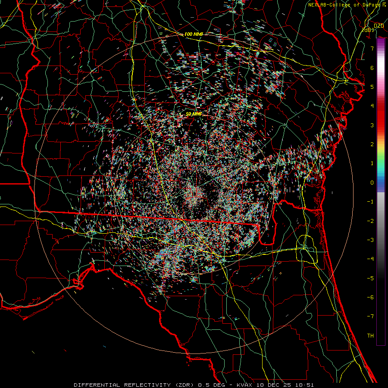This screenshot has height=388, width=388.
Task: Click the 4 dB scale label
Action: coord(372,106)
